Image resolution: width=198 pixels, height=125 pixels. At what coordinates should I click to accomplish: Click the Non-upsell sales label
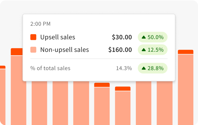coord(64,50)
